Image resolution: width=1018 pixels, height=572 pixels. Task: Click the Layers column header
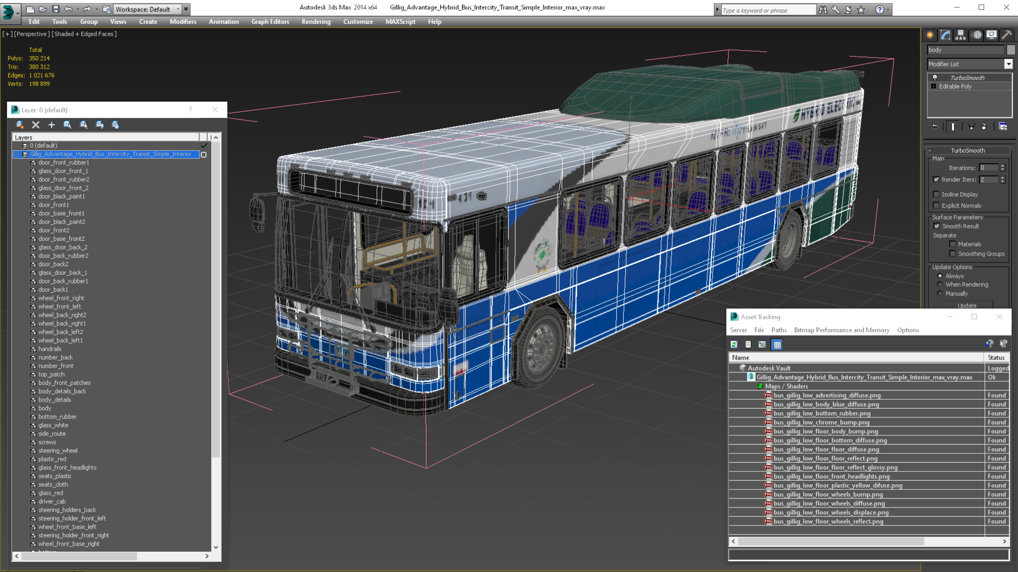point(106,137)
